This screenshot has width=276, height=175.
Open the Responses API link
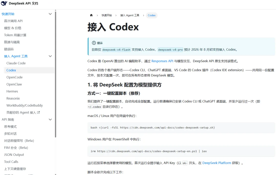click(162, 61)
